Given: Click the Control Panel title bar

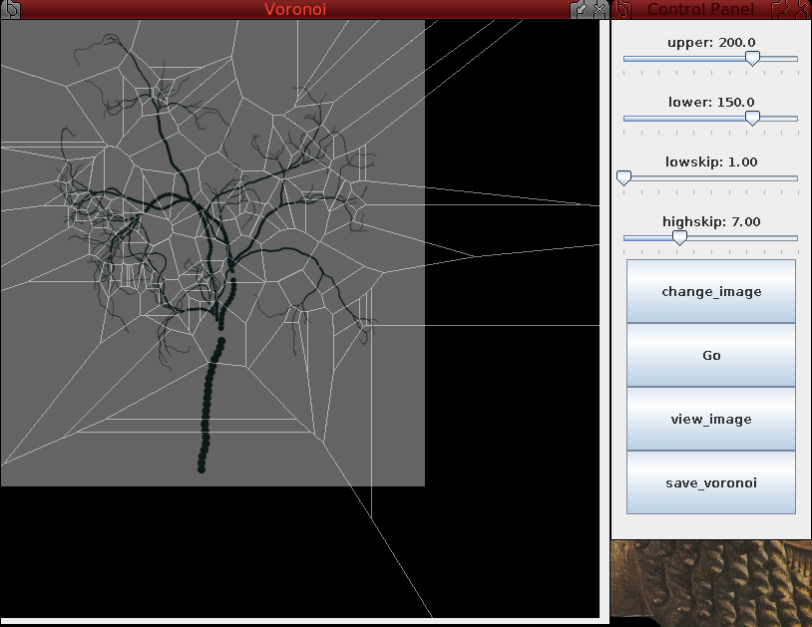Looking at the screenshot, I should point(698,10).
